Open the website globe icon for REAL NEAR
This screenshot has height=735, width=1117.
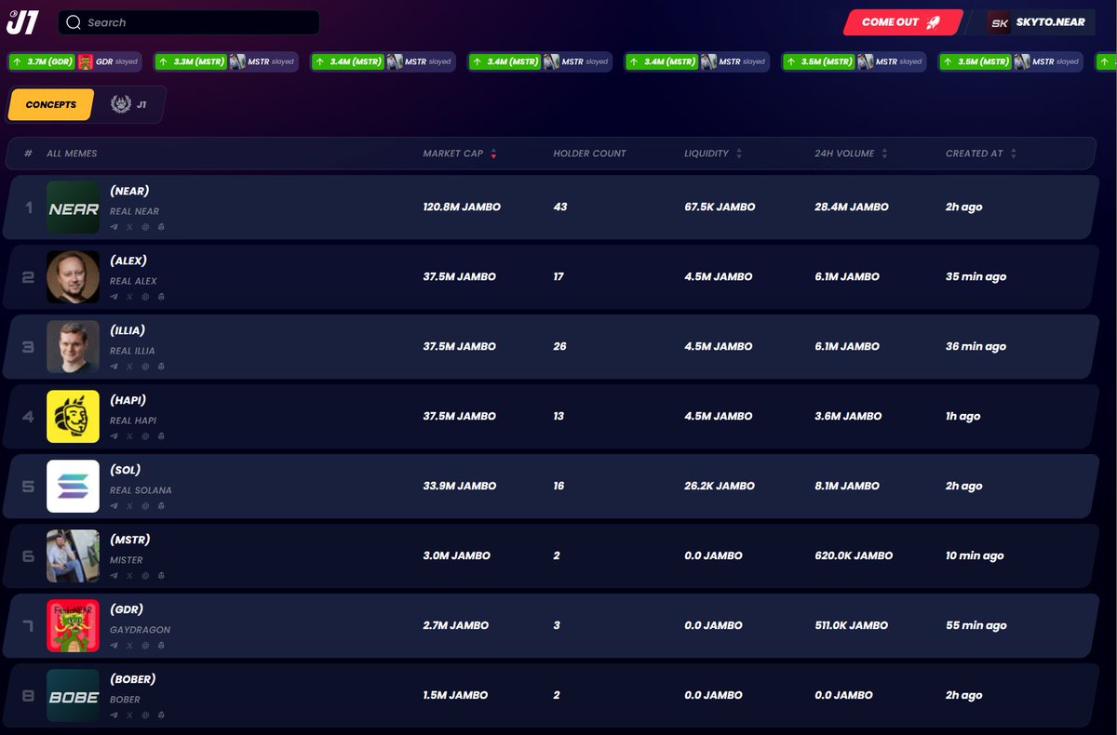coord(145,227)
